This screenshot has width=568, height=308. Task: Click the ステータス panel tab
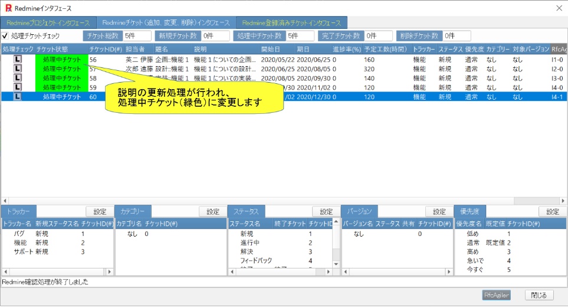pyautogui.click(x=246, y=211)
